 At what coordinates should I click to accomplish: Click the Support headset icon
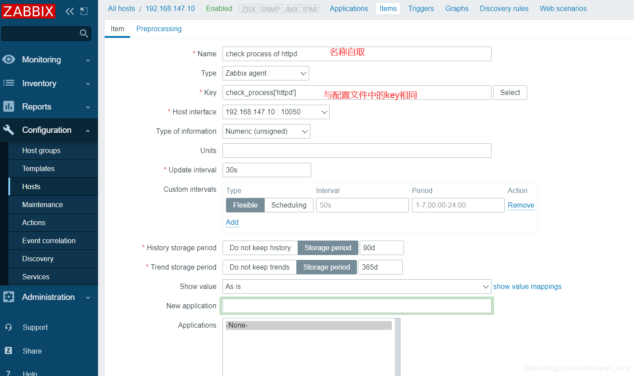click(x=8, y=327)
